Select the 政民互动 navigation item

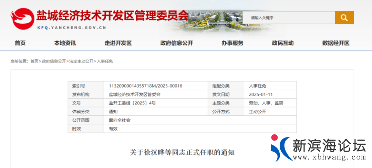(282, 43)
